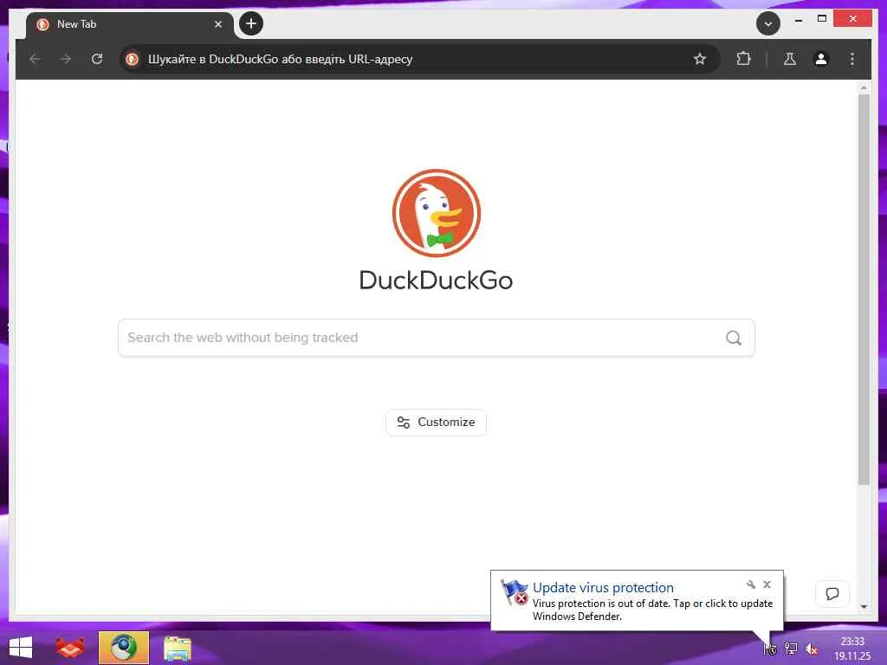Maximize the browser window
Screen dimensions: 887x665
pyautogui.click(x=822, y=19)
